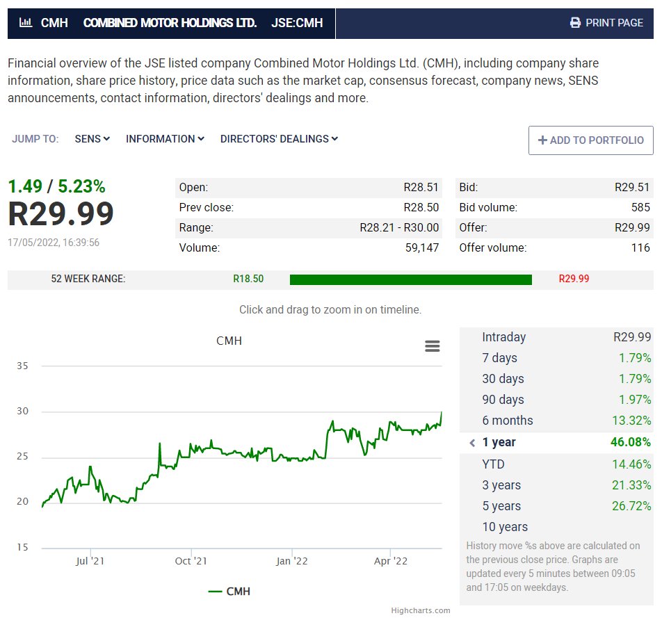Select the 5 years period row
The width and height of the screenshot is (662, 618).
click(556, 505)
